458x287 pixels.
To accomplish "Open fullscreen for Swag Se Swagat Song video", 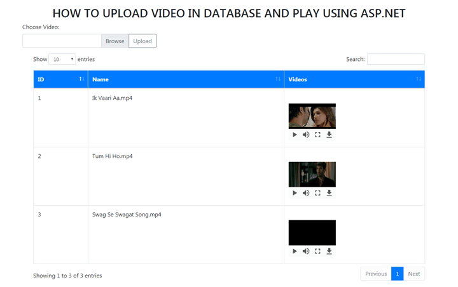I will point(317,251).
